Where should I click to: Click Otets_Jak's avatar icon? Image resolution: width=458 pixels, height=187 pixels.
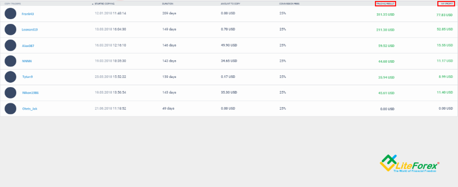point(11,109)
